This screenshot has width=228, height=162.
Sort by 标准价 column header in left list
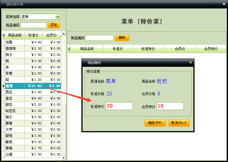[x=33, y=35]
